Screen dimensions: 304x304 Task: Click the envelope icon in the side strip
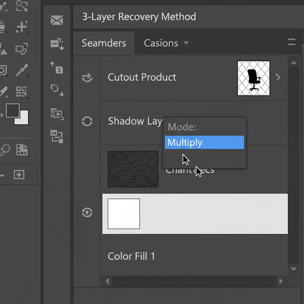coord(57,20)
